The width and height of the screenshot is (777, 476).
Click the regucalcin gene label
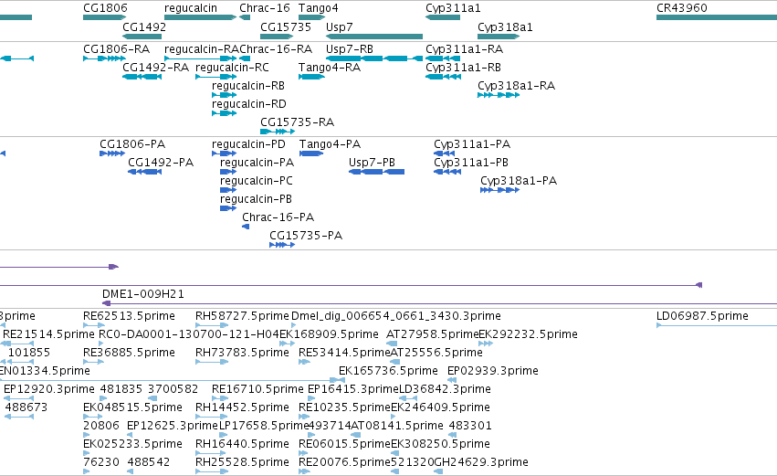tap(191, 8)
